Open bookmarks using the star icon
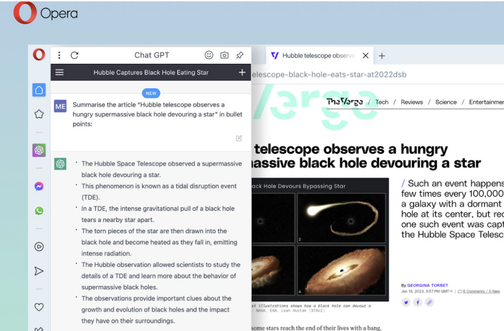Screen dimensions: 504x331 pos(38,114)
